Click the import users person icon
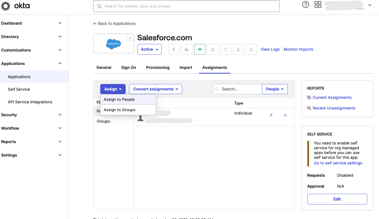This screenshot has height=219, width=379. coord(213,49)
